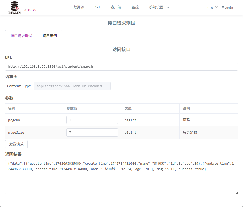The image size is (243, 207).
Task: Click the version 4.0.25 label
Action: pos(30,10)
